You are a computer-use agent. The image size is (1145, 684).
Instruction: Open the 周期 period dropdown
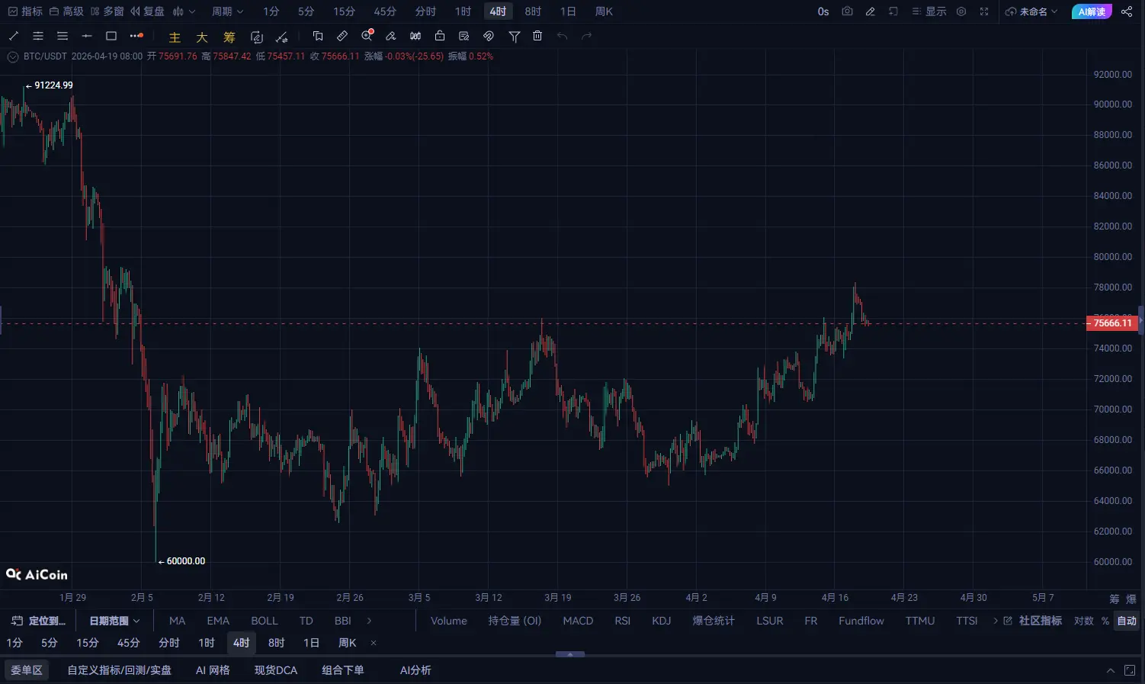228,11
